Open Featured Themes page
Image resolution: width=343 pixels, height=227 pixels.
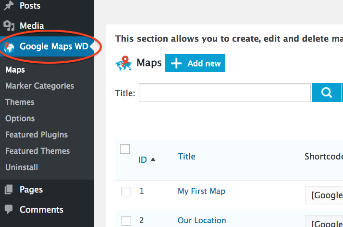coord(37,151)
